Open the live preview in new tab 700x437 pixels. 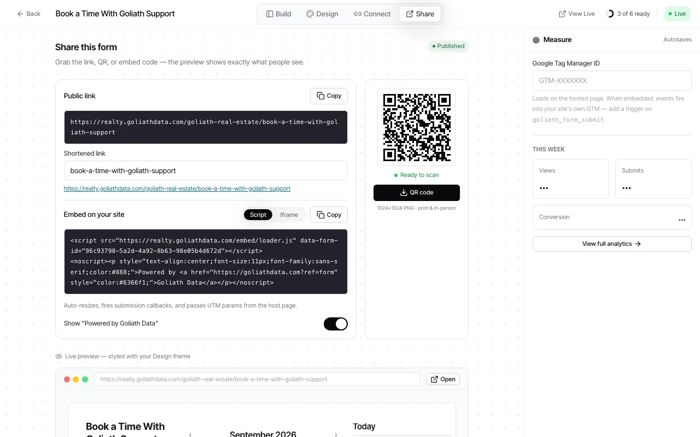443,379
